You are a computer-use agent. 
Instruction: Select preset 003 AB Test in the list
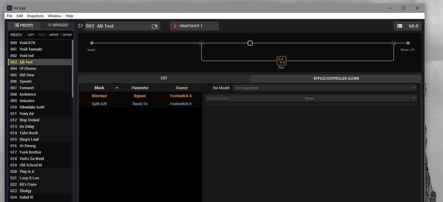coord(40,62)
